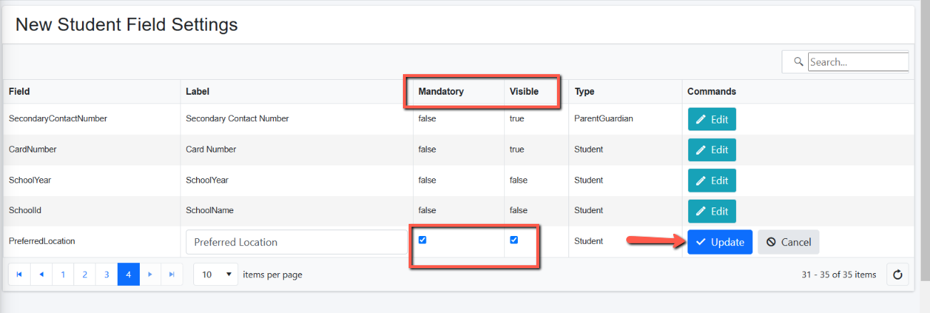Go to previous page arrow in pager
Image resolution: width=930 pixels, height=313 pixels.
point(41,274)
